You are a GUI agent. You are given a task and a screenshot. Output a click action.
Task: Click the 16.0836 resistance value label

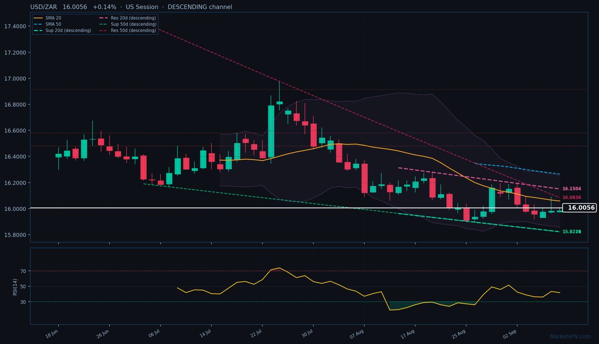coord(572,197)
